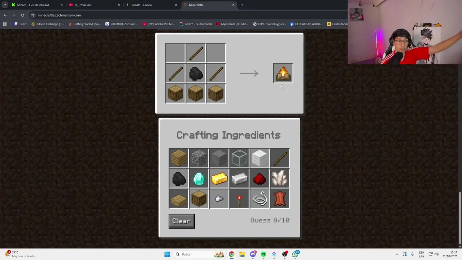Viewport: 462px width, 260px height.
Task: Choose the smooth stone block ingredient
Action: pos(219,158)
